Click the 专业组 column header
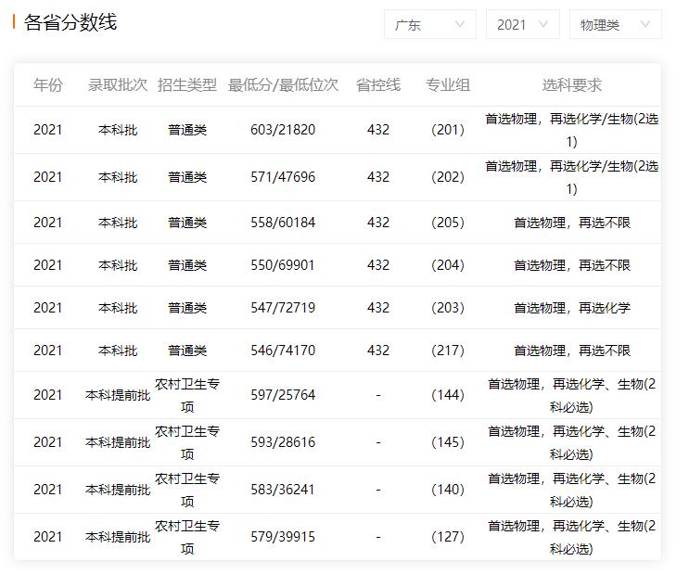The image size is (689, 574). pos(448,85)
